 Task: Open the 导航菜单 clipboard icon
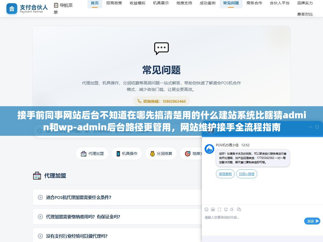[56, 5]
